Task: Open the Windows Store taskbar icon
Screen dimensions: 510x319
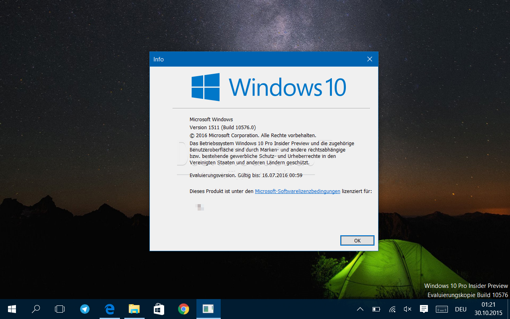Action: point(159,309)
